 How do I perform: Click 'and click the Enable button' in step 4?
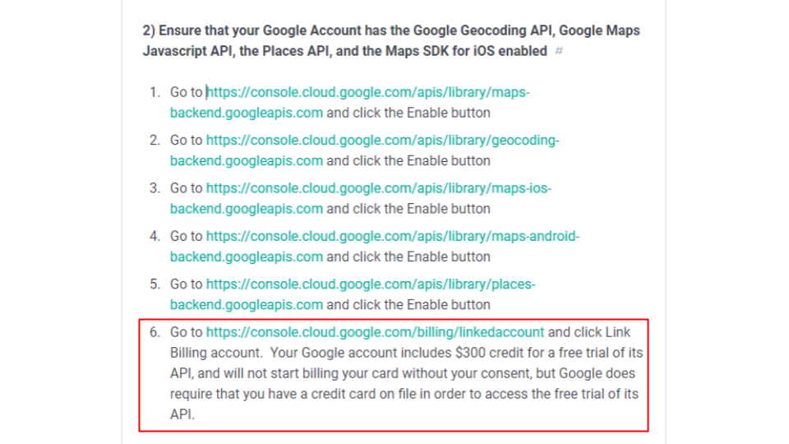pyautogui.click(x=408, y=257)
